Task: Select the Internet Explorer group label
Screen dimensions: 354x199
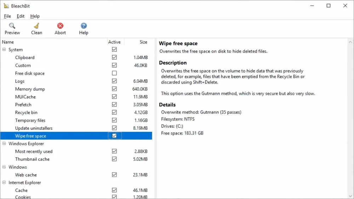Action: (x=25, y=182)
